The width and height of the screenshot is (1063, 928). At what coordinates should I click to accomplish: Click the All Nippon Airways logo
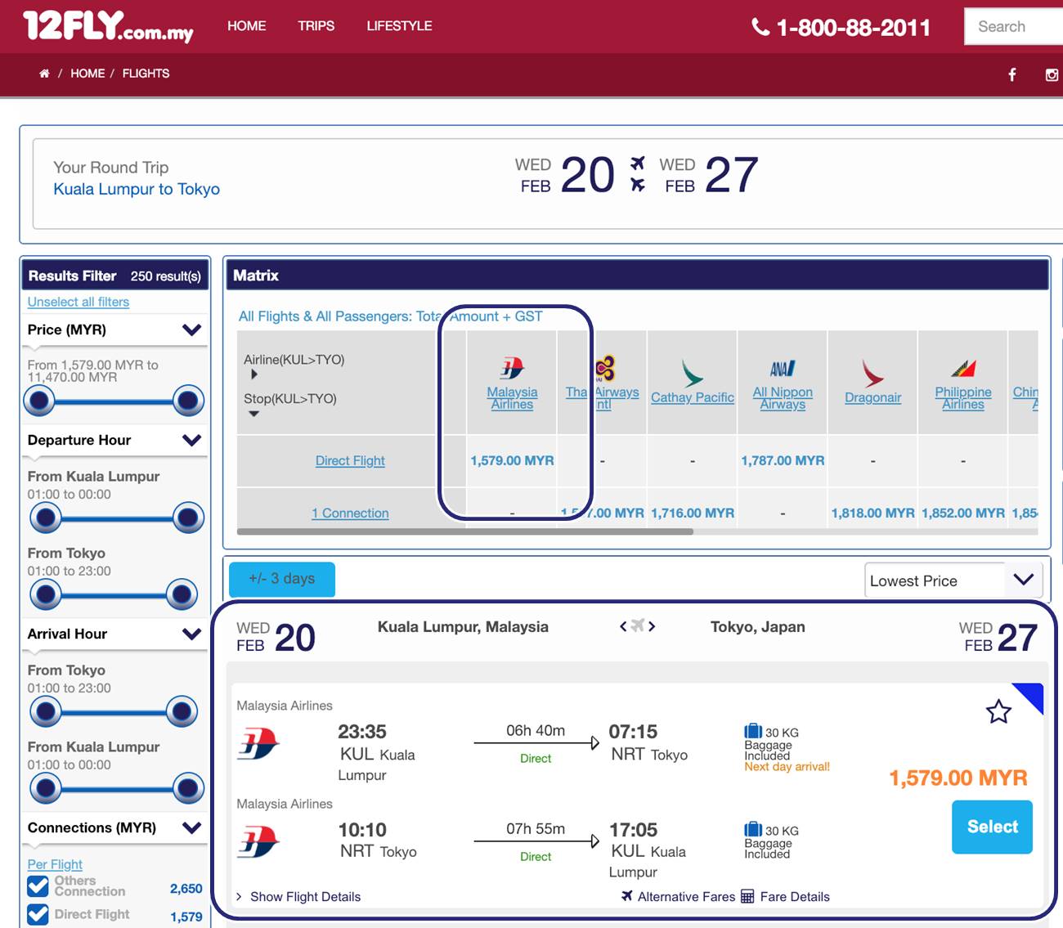click(x=783, y=369)
